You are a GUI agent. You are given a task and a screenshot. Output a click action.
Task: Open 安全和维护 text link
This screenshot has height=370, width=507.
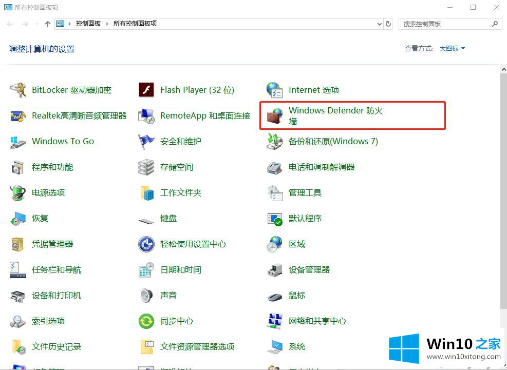tap(181, 141)
